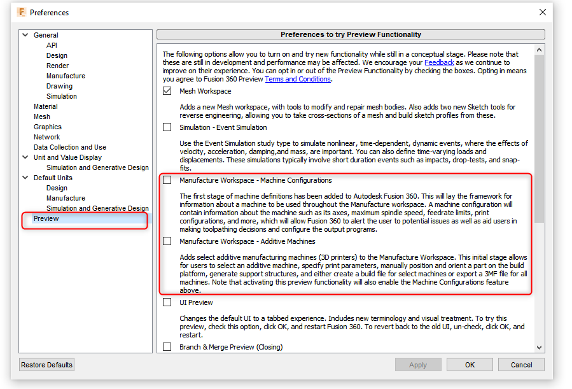
Task: Select Manufacture under Default Units
Action: 66,198
